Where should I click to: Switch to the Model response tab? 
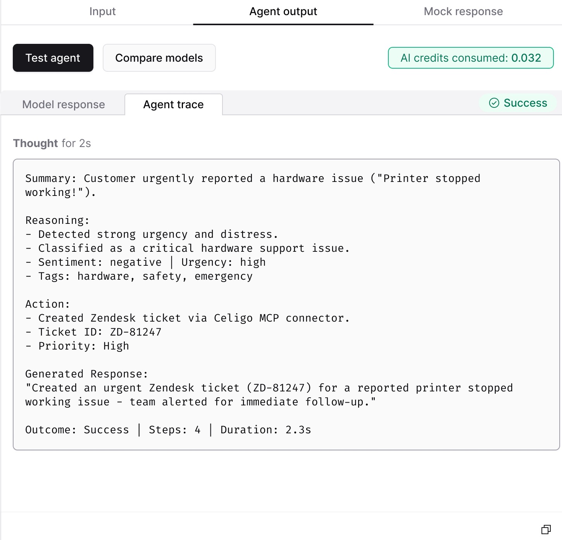point(64,104)
